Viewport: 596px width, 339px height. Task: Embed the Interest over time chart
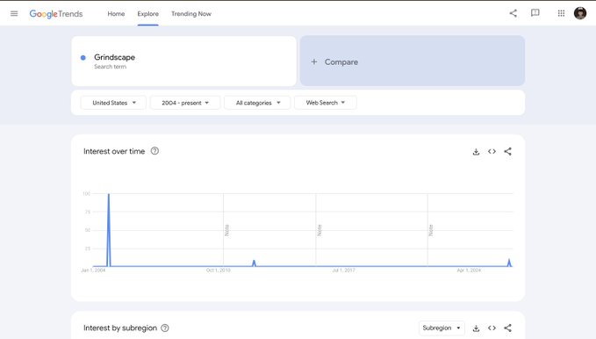click(492, 151)
